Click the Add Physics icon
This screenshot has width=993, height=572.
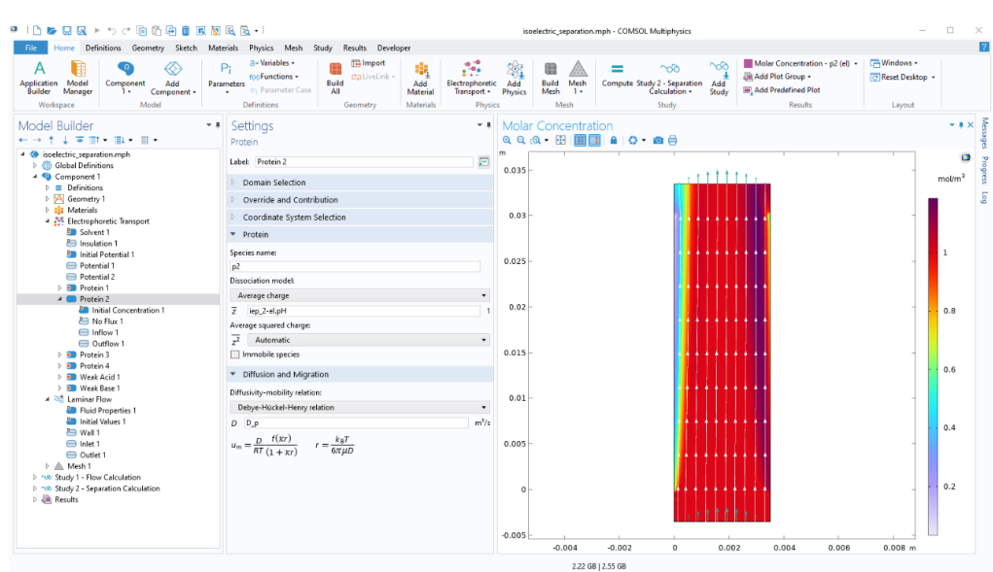point(514,69)
